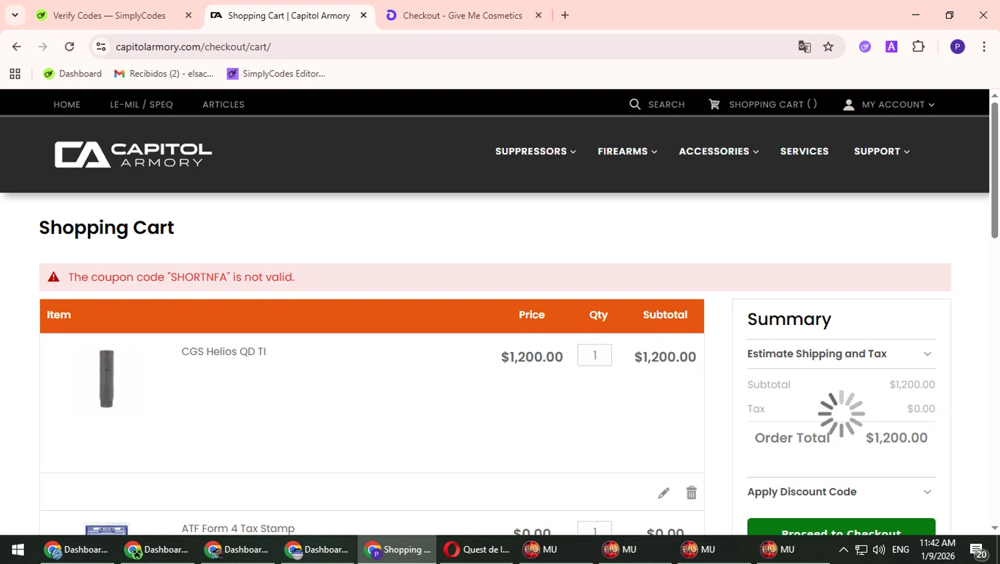Open the purple circular extension icon
Viewport: 1000px width, 564px height.
[x=865, y=47]
